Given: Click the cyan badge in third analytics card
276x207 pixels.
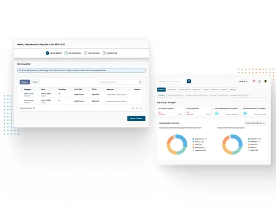Looking at the screenshot, I should 217,113.
